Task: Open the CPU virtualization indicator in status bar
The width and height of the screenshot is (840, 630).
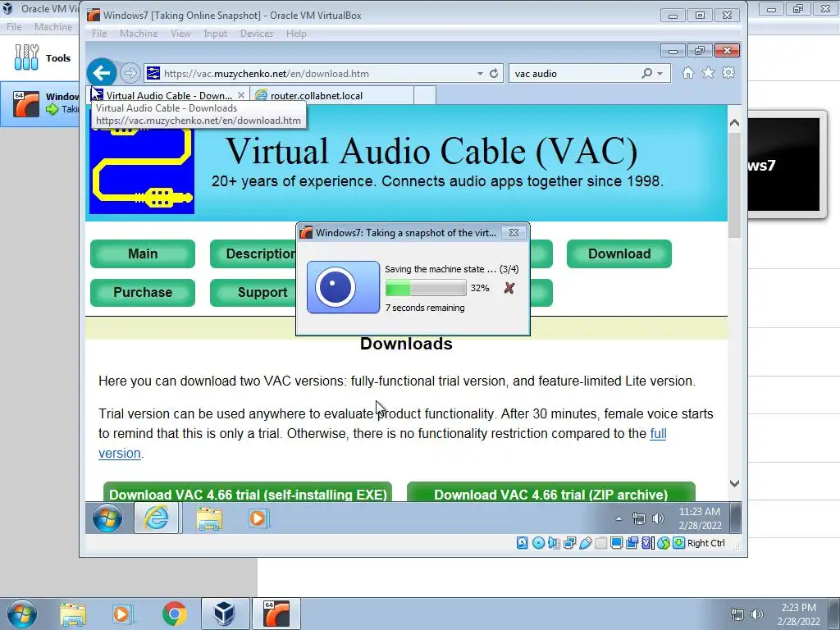Action: click(648, 543)
